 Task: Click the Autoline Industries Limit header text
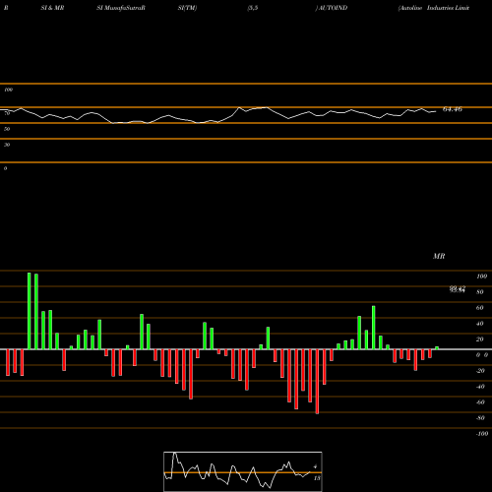pos(434,8)
